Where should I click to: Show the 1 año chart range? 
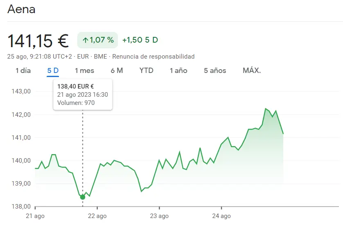tap(178, 71)
